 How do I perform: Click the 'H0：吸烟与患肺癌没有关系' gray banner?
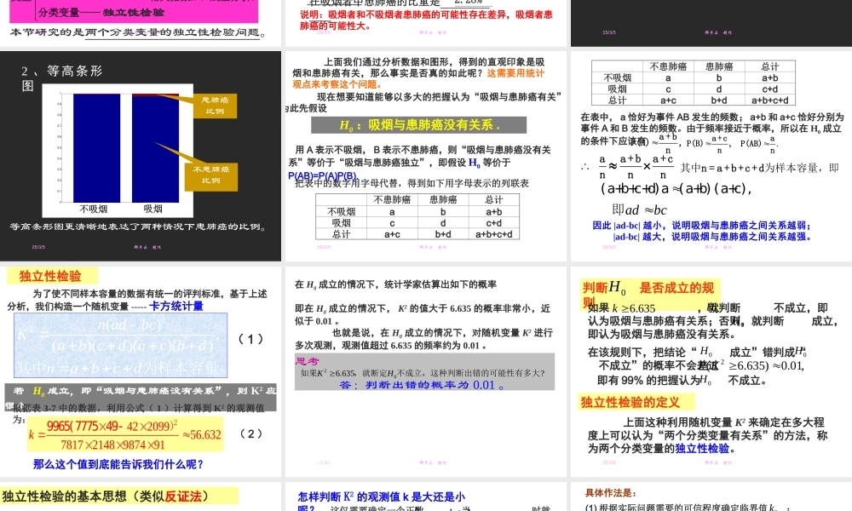click(x=418, y=125)
